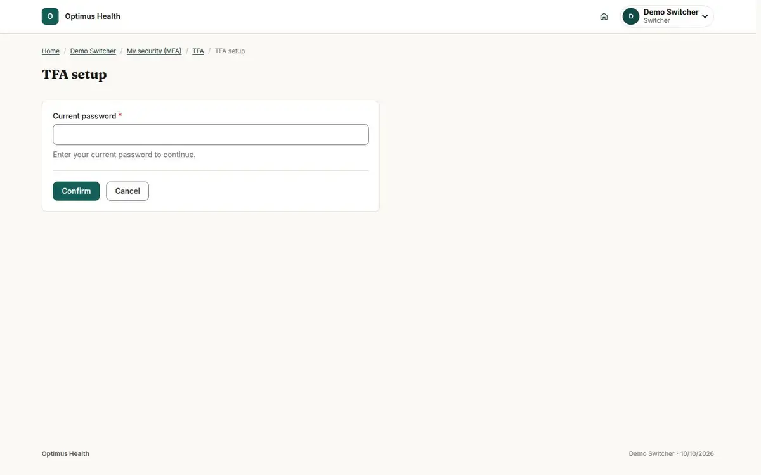Click the Optimus Health footer text
Screen dimensions: 761x475
(x=65, y=454)
